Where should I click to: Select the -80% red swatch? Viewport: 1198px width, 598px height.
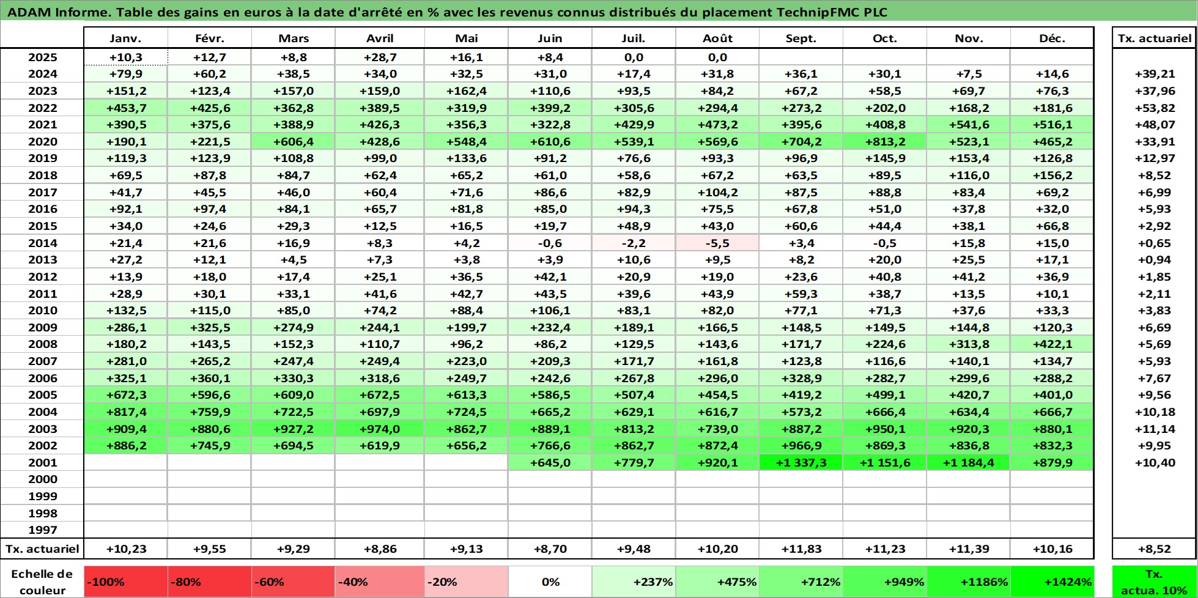(x=209, y=581)
